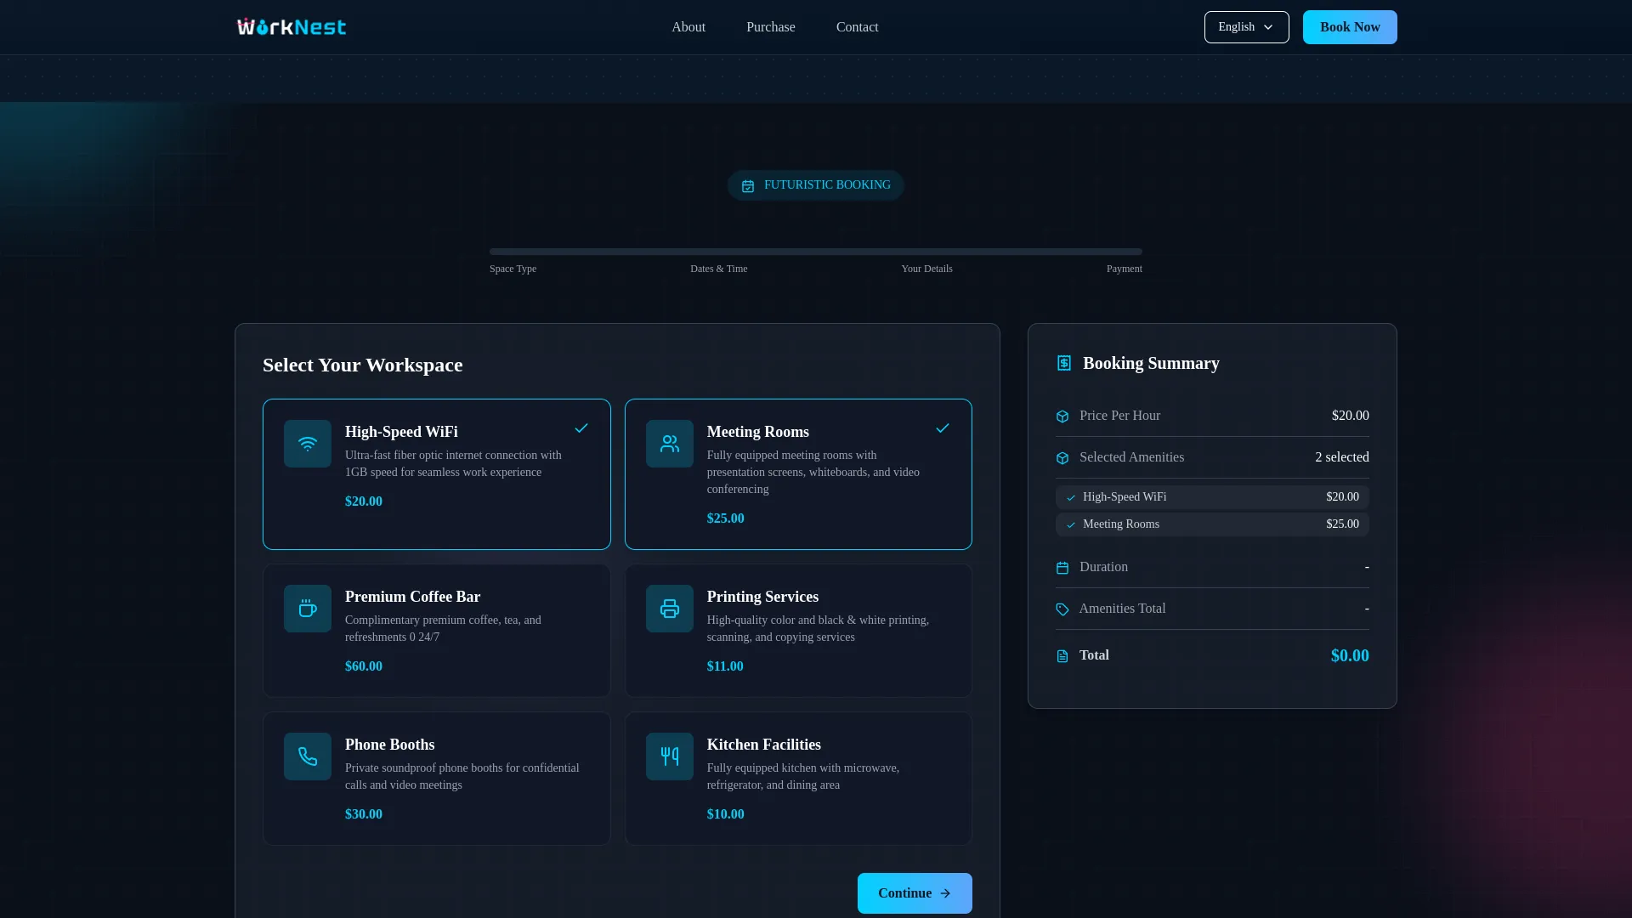Click the WorkNest logo
This screenshot has width=1632, height=918.
click(292, 27)
